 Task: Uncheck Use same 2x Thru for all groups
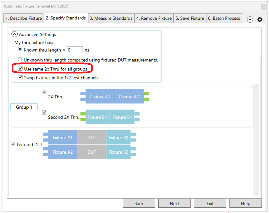(20, 69)
